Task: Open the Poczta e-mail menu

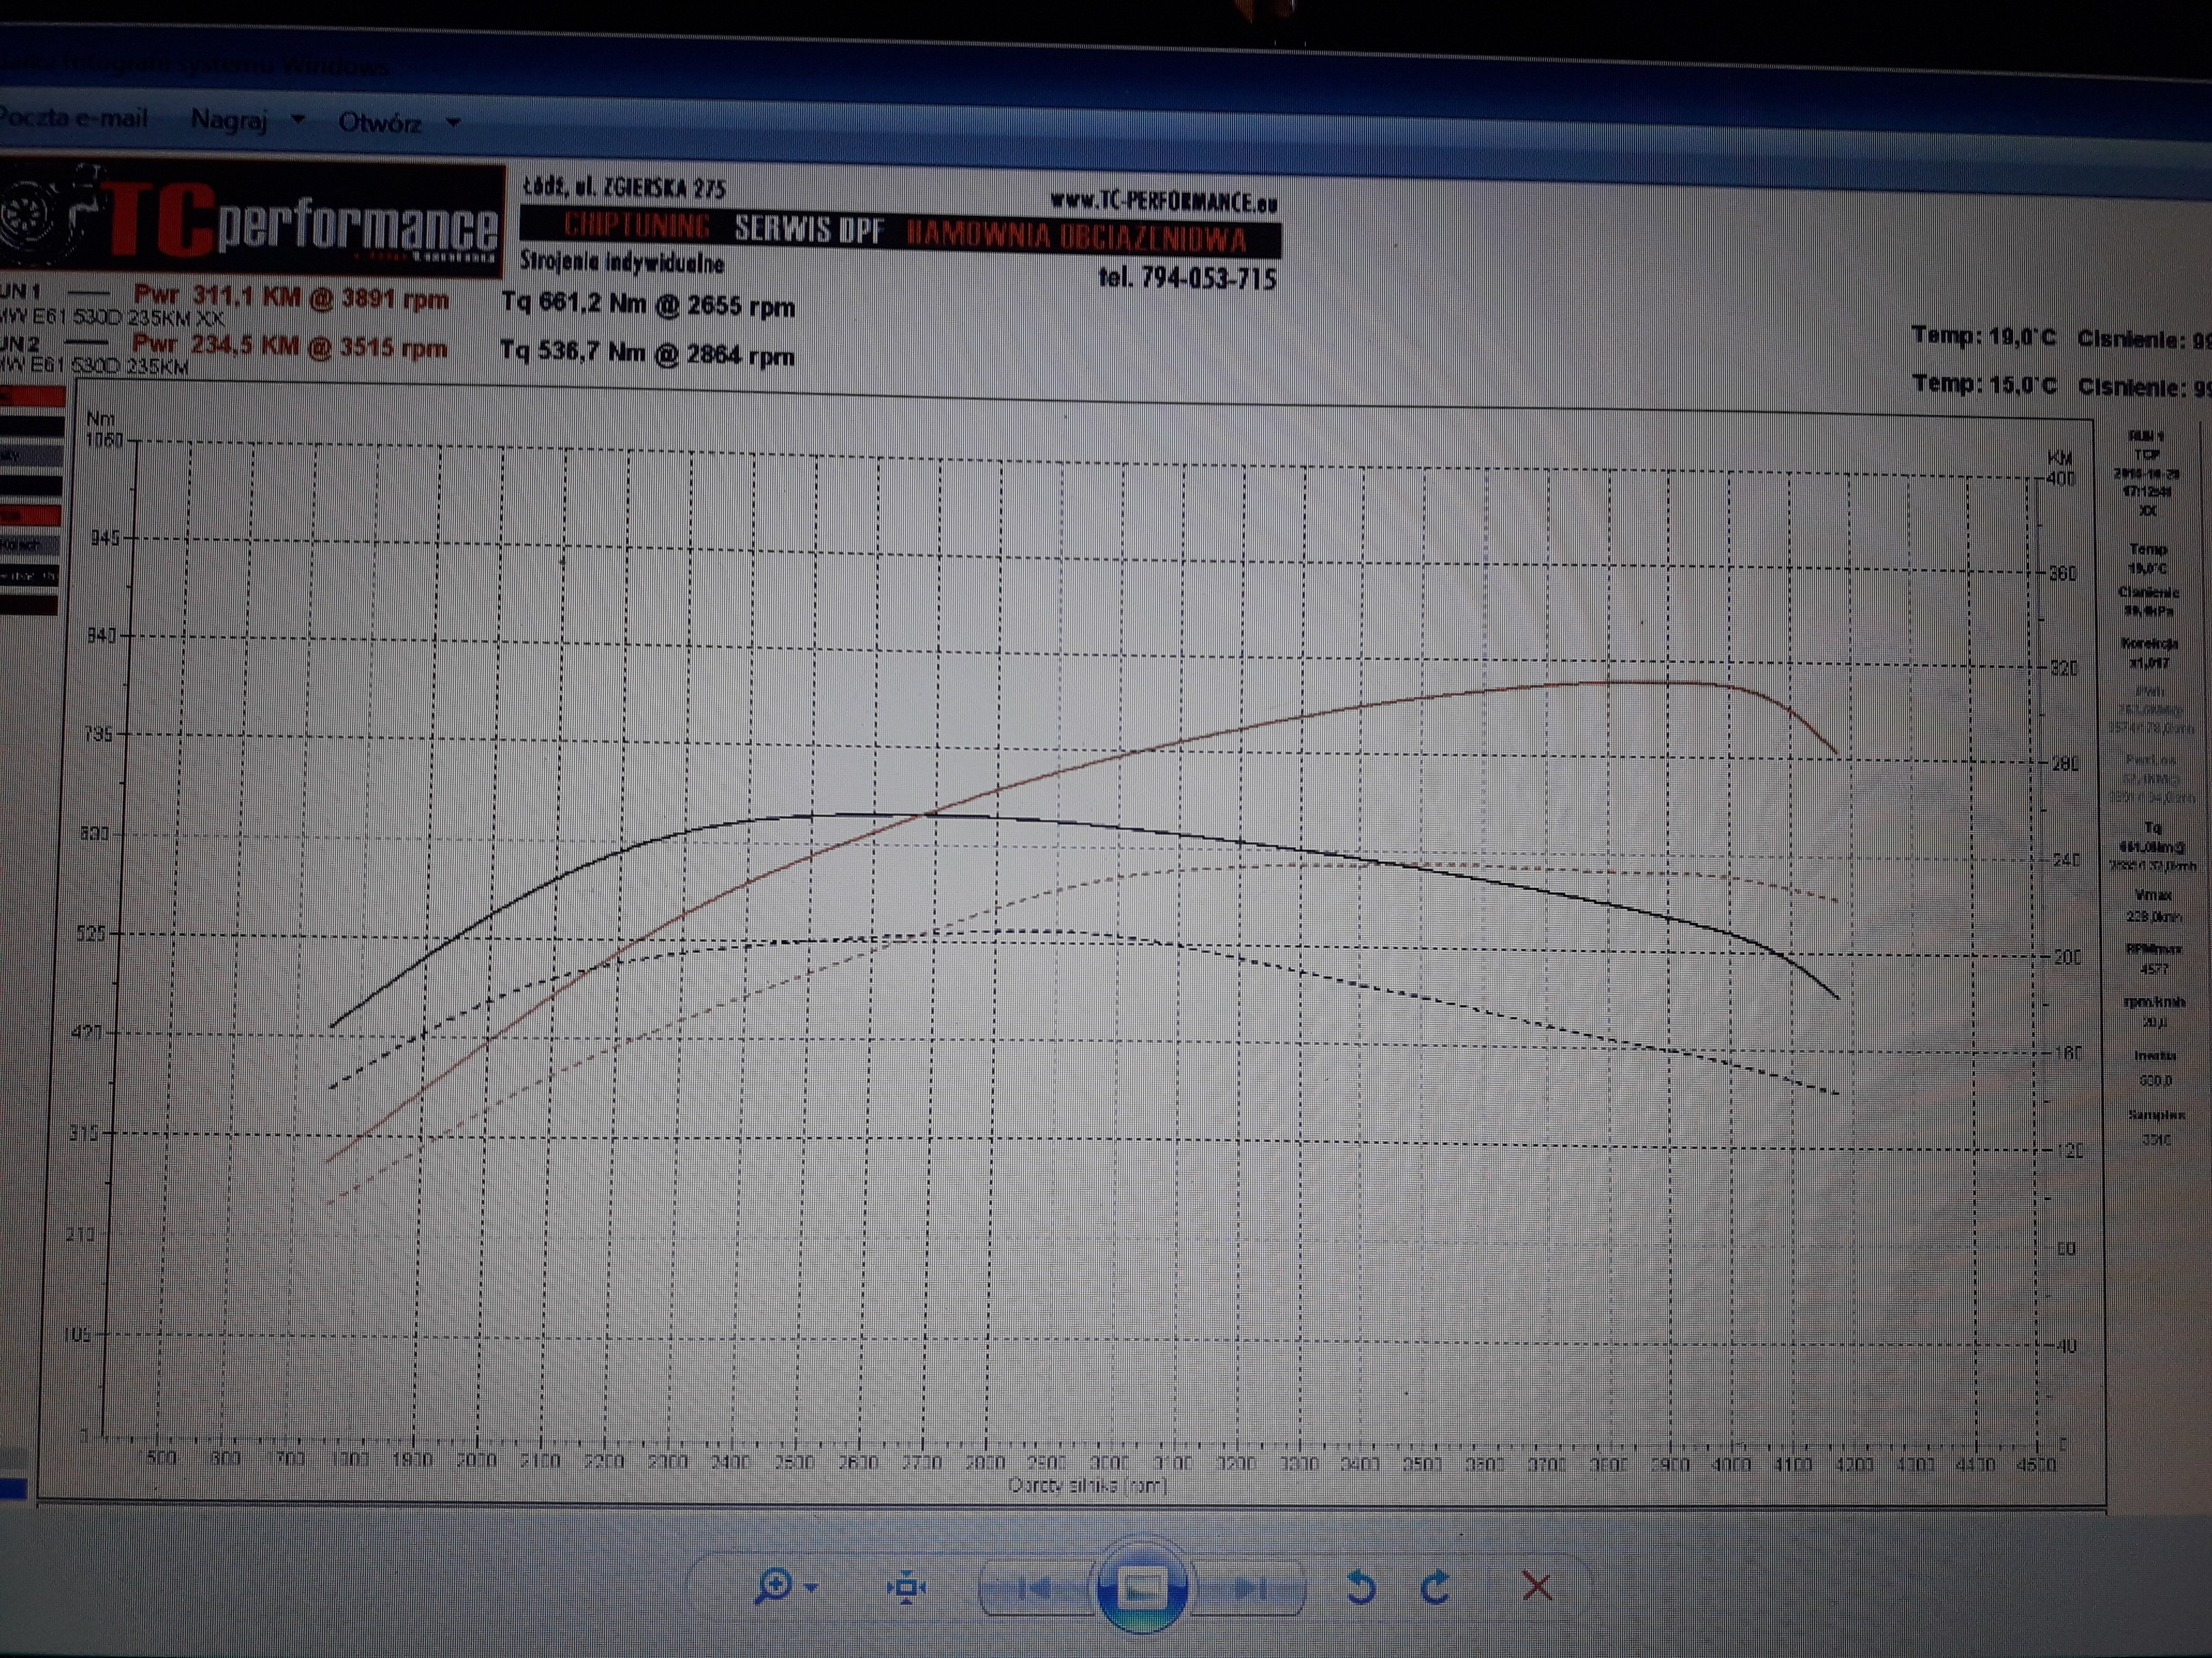Action: point(73,118)
